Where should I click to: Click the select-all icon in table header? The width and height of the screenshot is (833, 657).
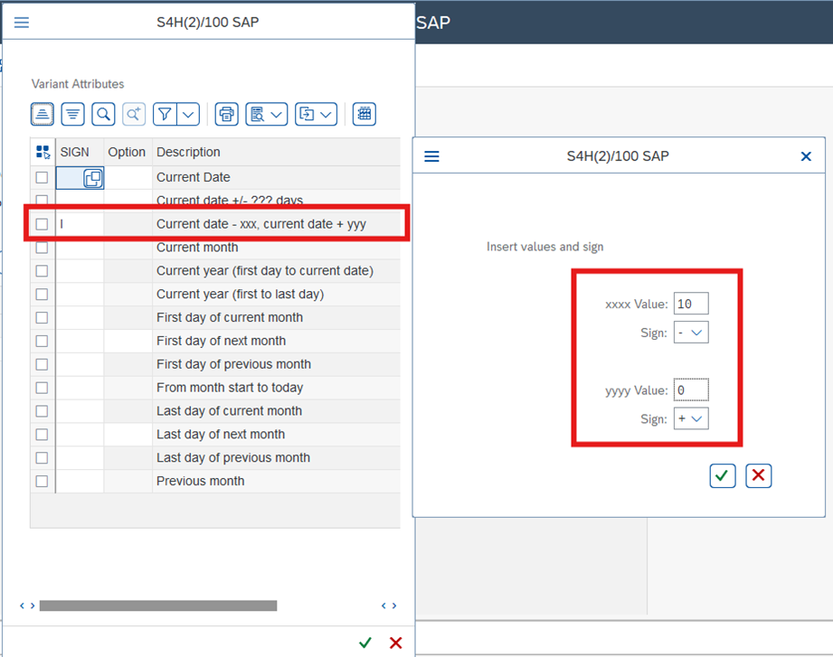(43, 152)
